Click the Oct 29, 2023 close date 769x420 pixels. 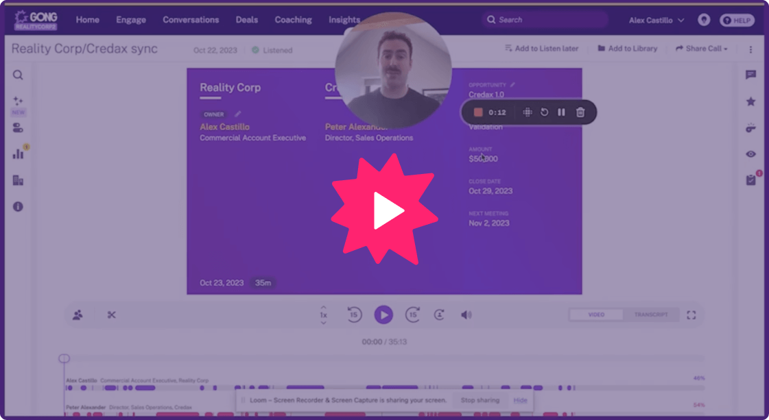pyautogui.click(x=490, y=191)
